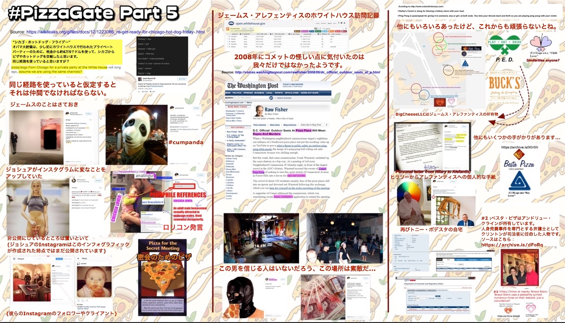Screen dimensions: 565x323
Task: Click the Print Column link
Action: [260, 125]
